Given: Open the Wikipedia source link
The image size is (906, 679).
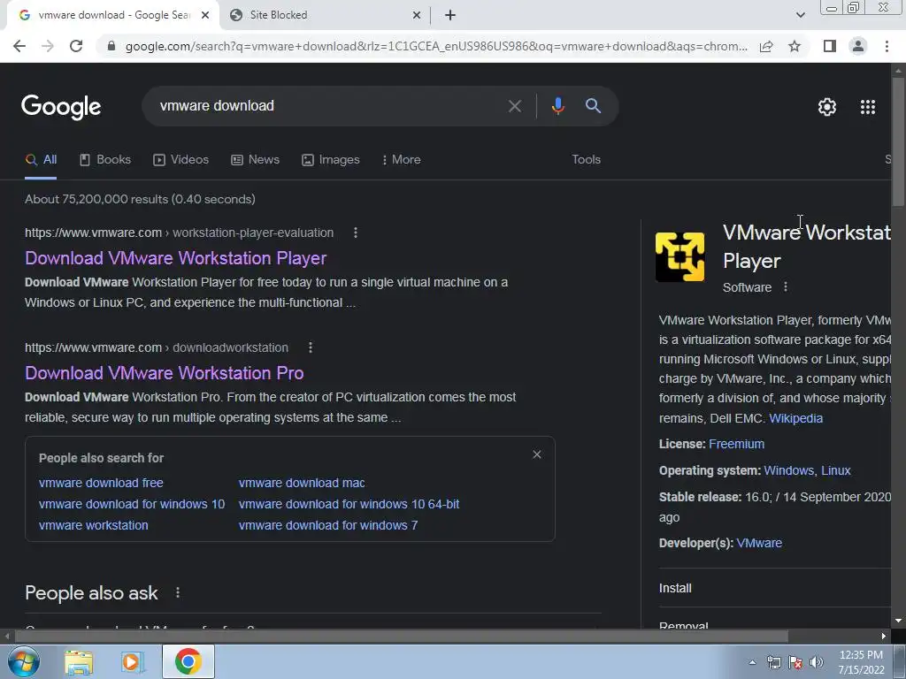Looking at the screenshot, I should [x=795, y=418].
